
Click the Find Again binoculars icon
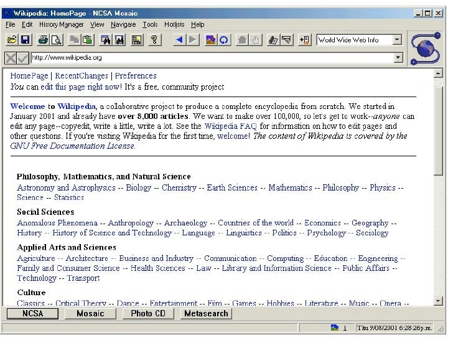pyautogui.click(x=119, y=40)
